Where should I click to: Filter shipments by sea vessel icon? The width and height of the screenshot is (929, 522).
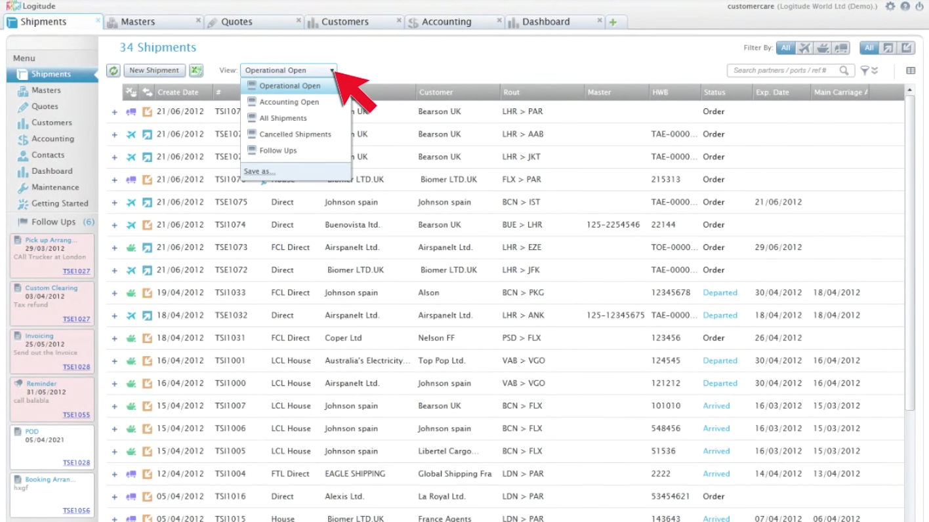pyautogui.click(x=822, y=48)
